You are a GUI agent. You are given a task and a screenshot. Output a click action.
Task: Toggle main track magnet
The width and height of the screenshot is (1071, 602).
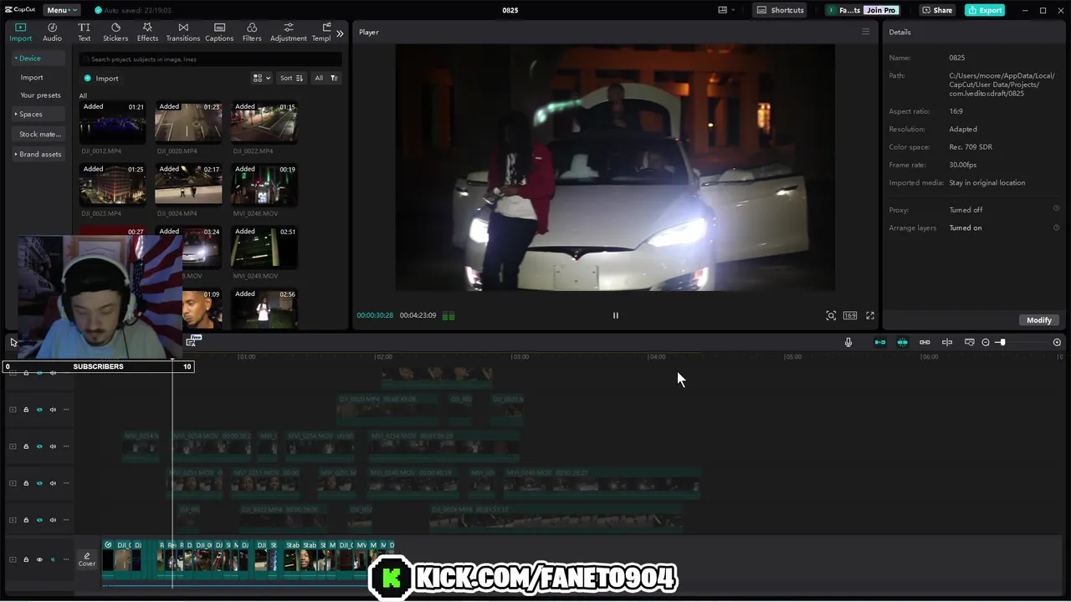point(880,342)
